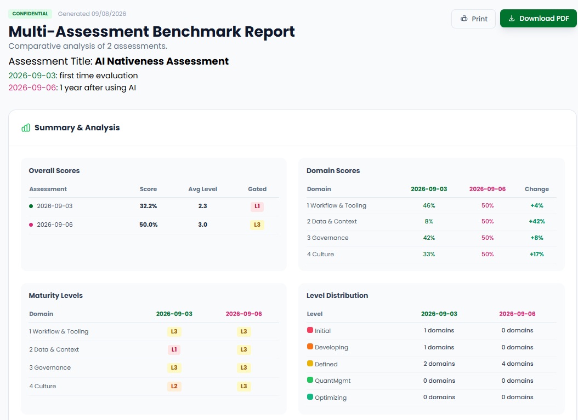
Task: Click the +4% change for Workflow & Tooling
Action: click(x=537, y=205)
